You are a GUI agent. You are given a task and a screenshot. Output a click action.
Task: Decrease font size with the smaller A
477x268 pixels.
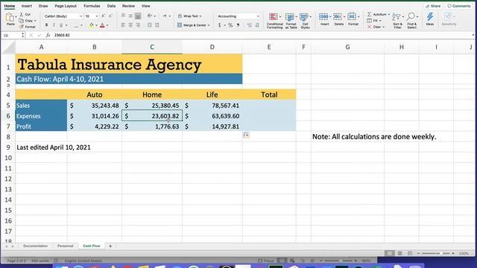[x=110, y=16]
